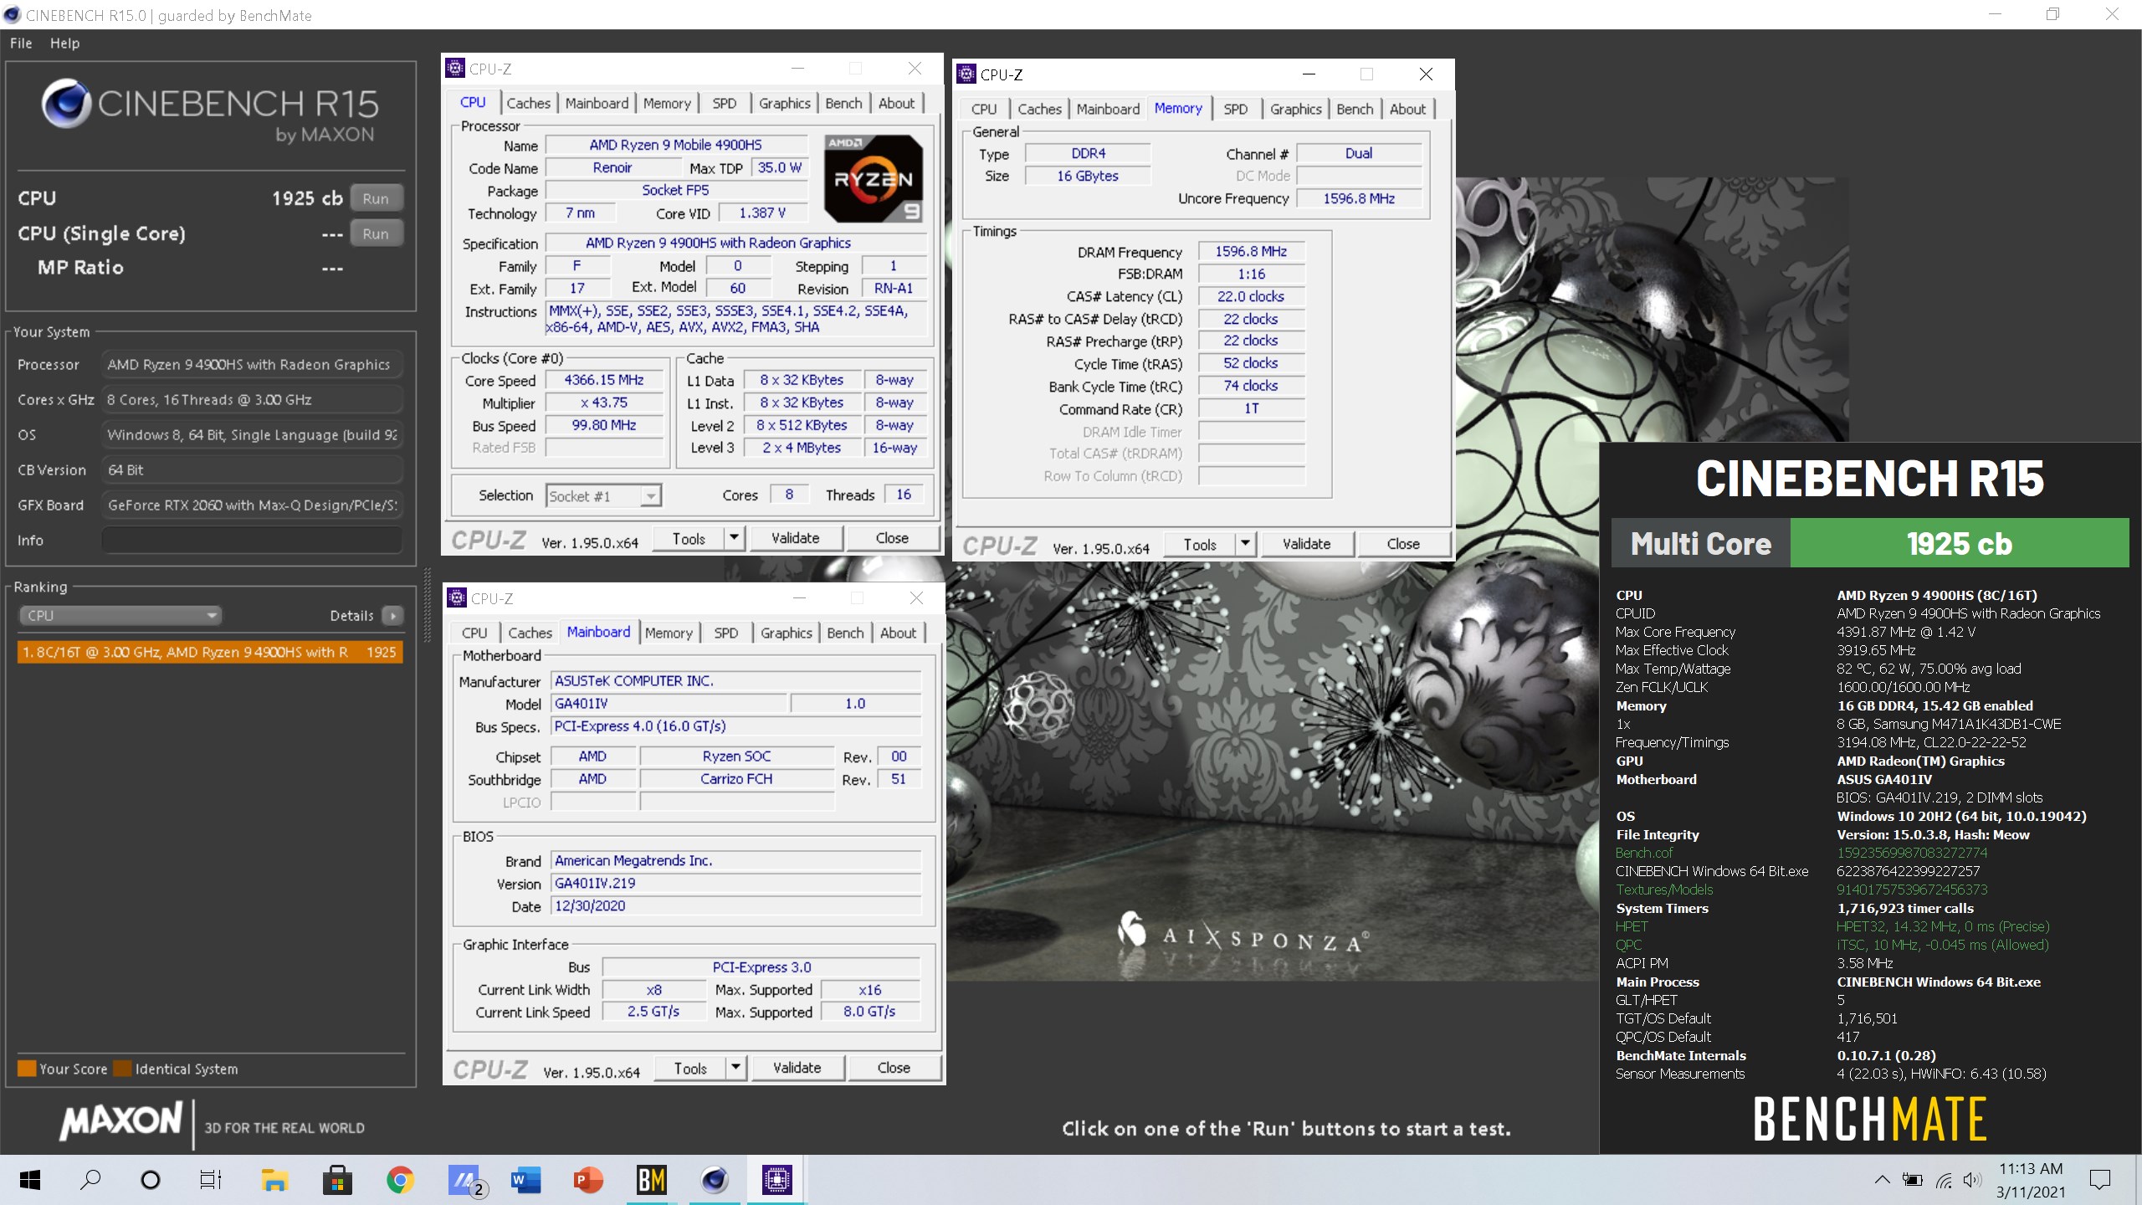2142x1205 pixels.
Task: Switch to Graphics tab in memory CPU-Z
Action: (1295, 109)
